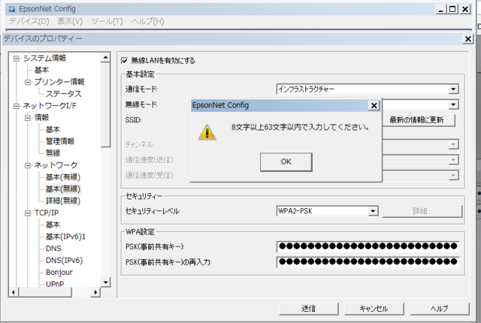
Task: Select DNS tree item
Action: point(53,249)
